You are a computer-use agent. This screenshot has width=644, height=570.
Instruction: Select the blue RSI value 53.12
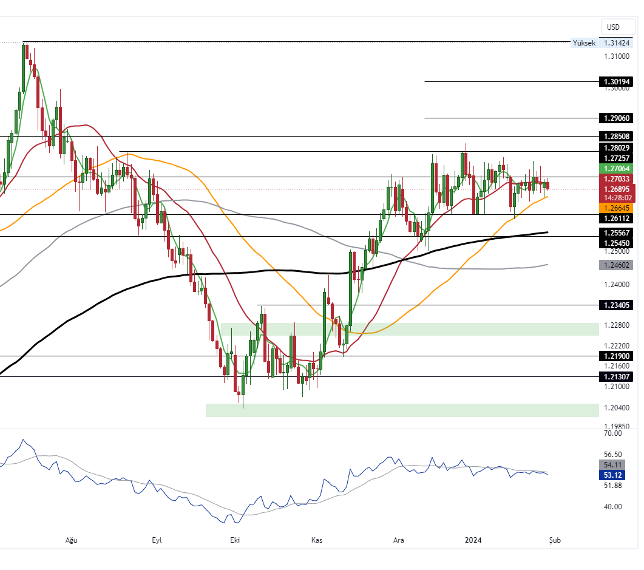click(612, 475)
